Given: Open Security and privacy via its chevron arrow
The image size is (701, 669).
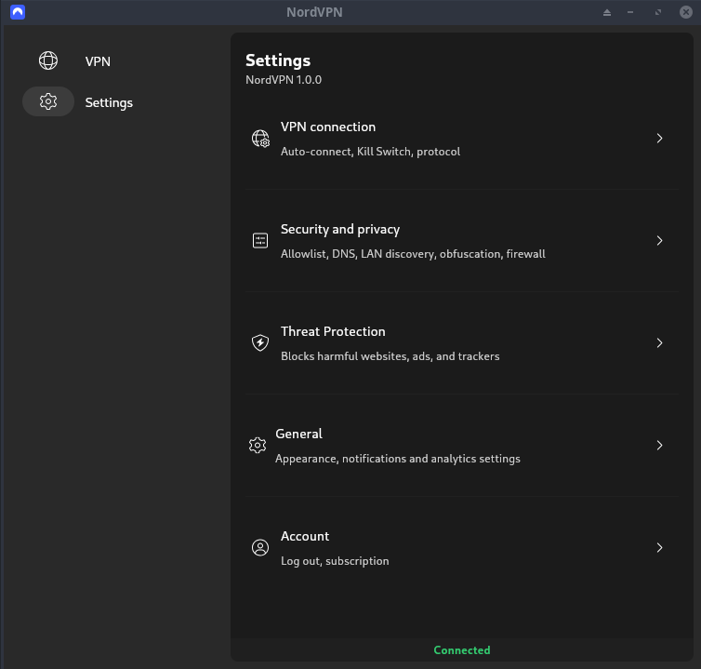Looking at the screenshot, I should pyautogui.click(x=659, y=241).
